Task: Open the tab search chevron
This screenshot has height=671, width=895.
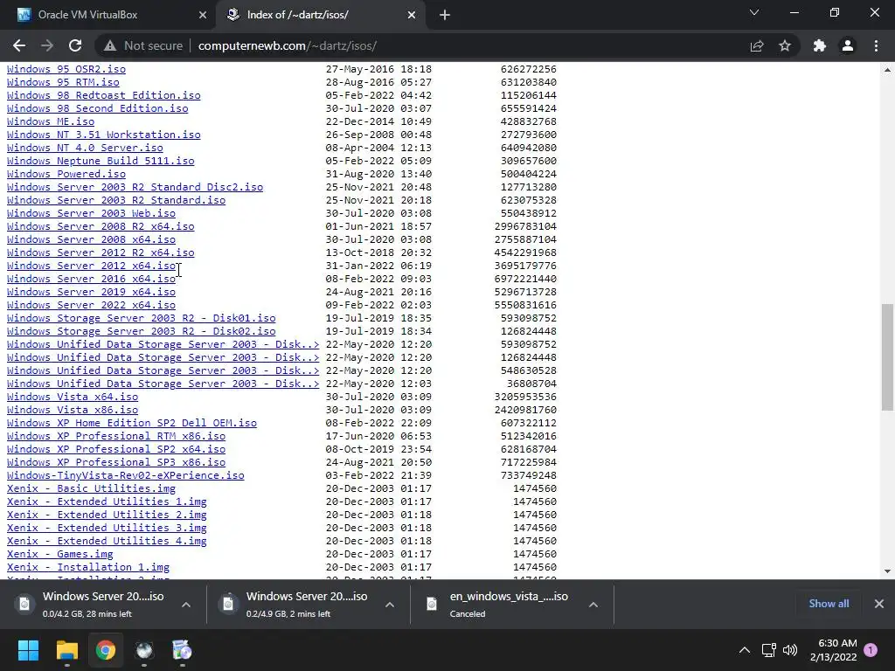Action: (754, 12)
